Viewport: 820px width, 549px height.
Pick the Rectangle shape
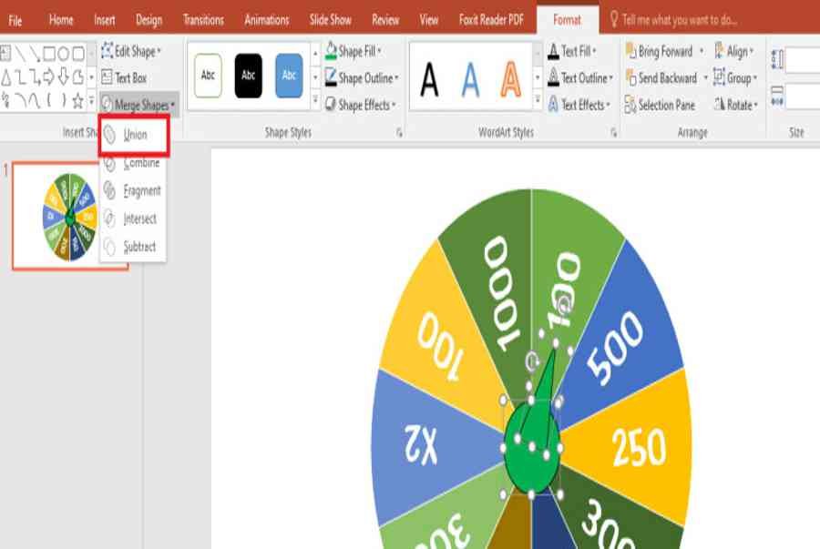click(49, 53)
